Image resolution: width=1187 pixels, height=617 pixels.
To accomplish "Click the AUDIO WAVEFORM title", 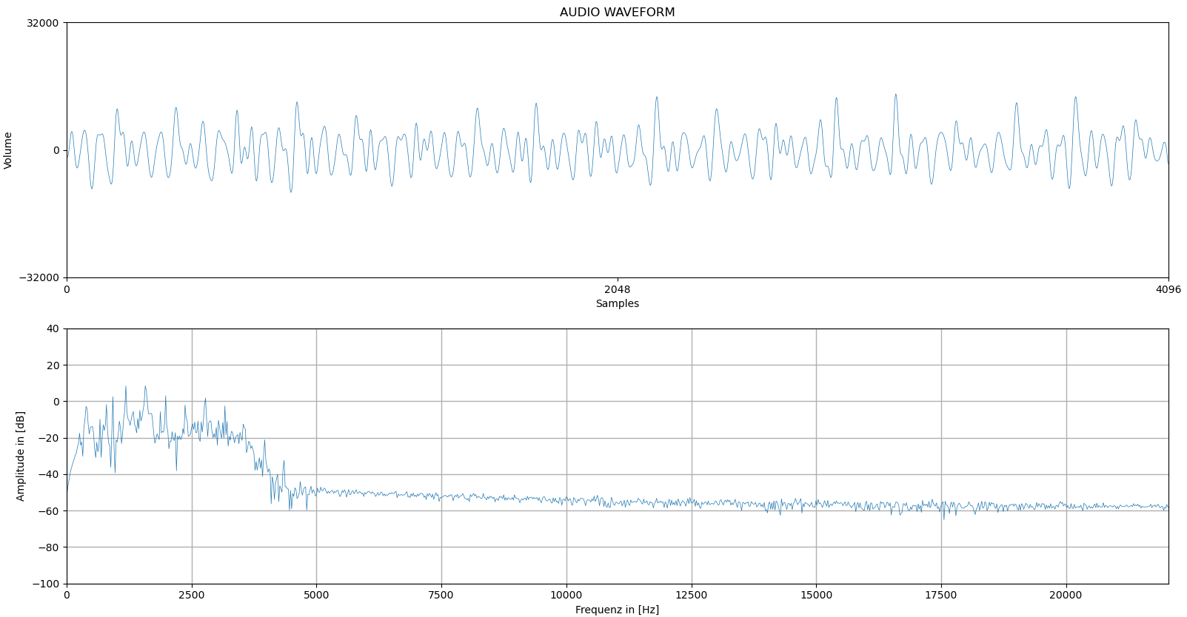I will (617, 13).
